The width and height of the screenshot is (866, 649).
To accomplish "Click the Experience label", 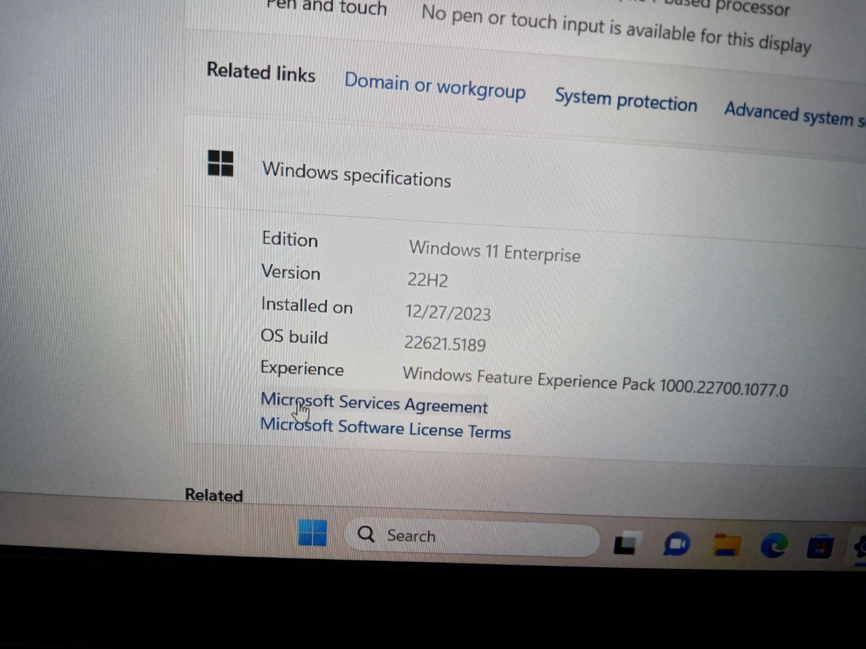I will 302,368.
